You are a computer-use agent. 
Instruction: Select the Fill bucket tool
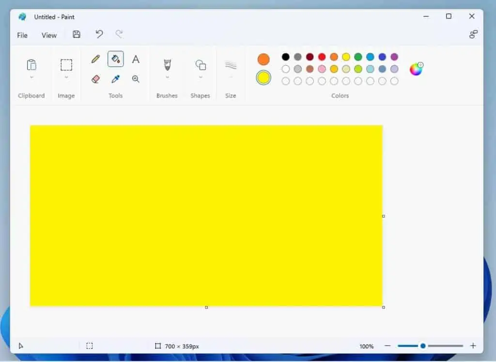click(x=115, y=59)
